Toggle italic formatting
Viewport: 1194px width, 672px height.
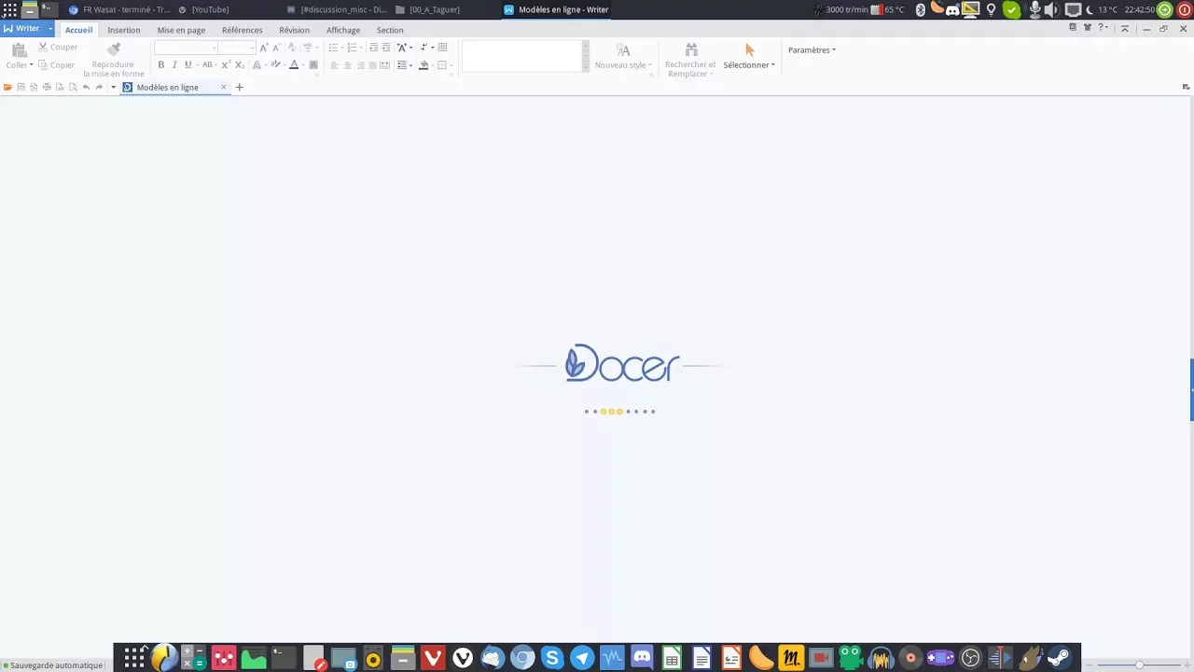point(174,65)
